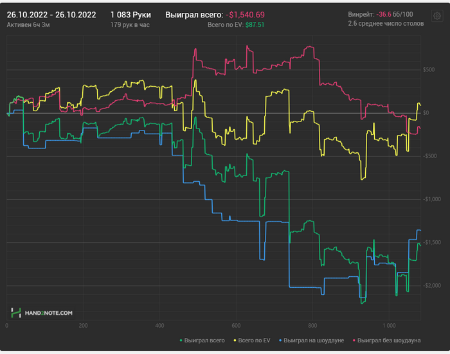This screenshot has width=450, height=354.
Task: Click the 'Всего по EV:' header label
Action: click(226, 25)
